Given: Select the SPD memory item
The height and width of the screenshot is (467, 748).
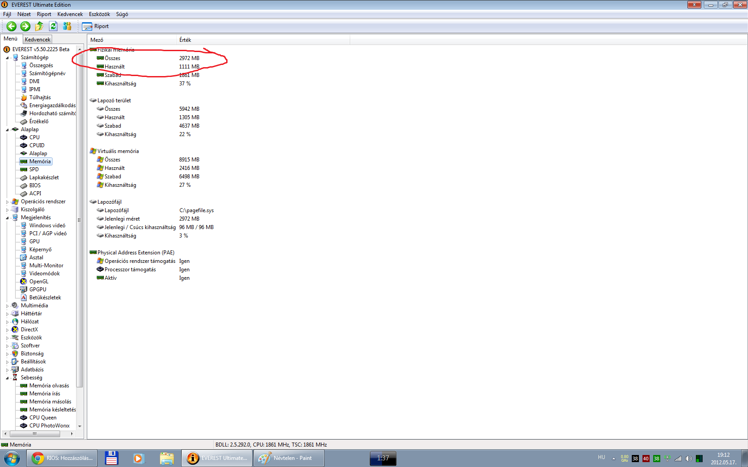Looking at the screenshot, I should 34,169.
